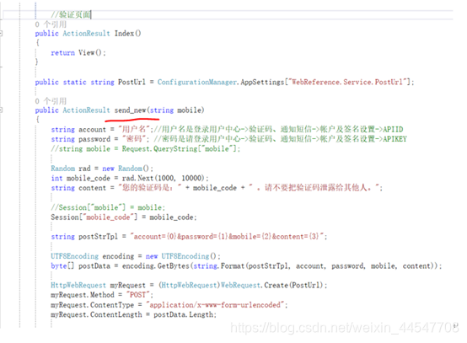Click the "您的验证码是：" string
The width and height of the screenshot is (467, 343).
[150, 188]
